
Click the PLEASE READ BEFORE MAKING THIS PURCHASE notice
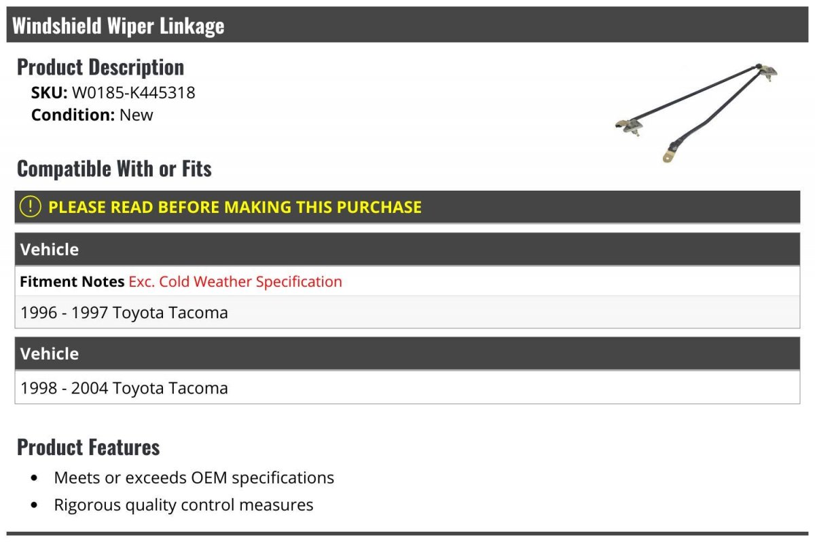(x=235, y=207)
